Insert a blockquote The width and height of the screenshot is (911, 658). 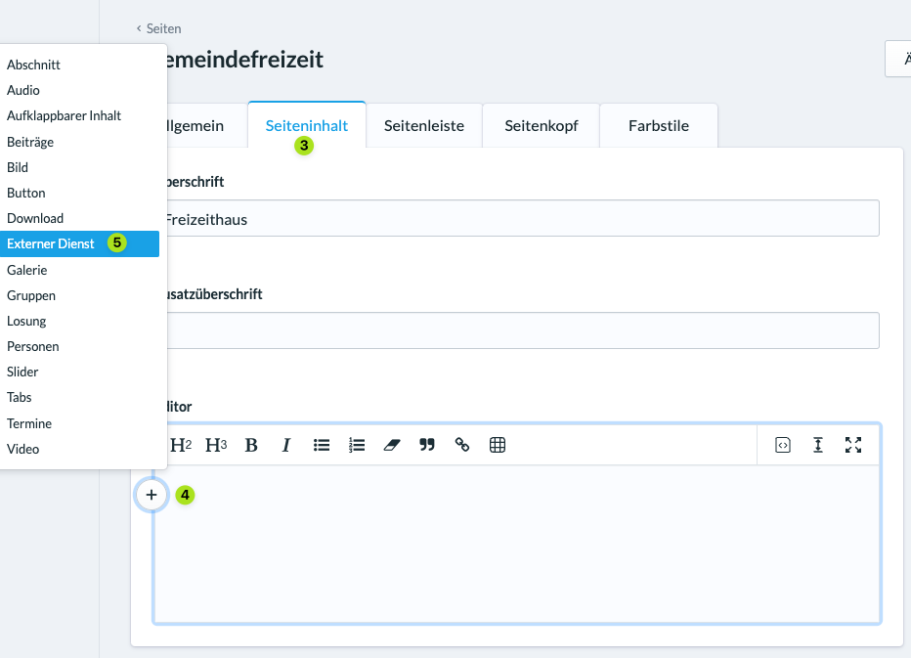click(x=427, y=445)
